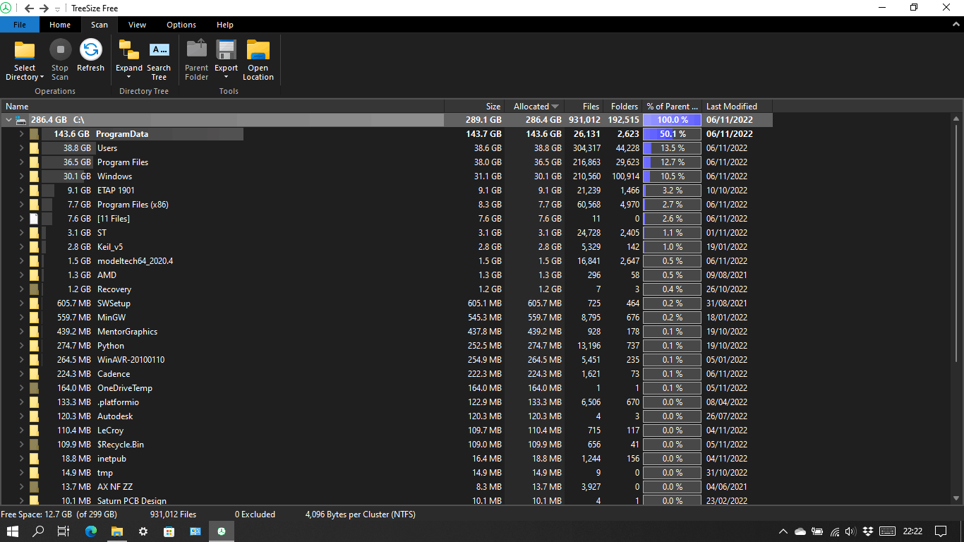Collapse the C:\ root node

[8, 120]
